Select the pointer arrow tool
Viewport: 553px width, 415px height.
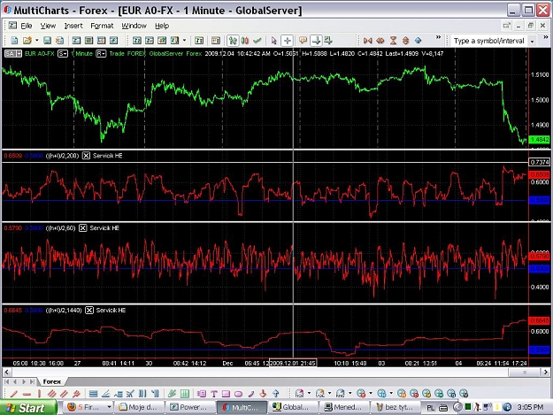point(273,41)
